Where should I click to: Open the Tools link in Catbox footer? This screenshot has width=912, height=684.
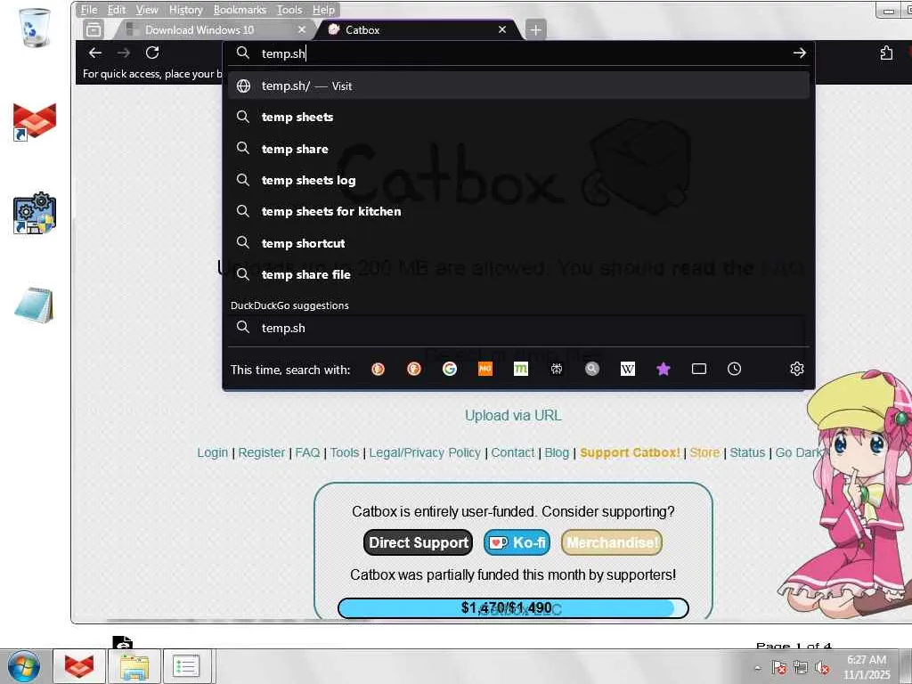coord(345,452)
